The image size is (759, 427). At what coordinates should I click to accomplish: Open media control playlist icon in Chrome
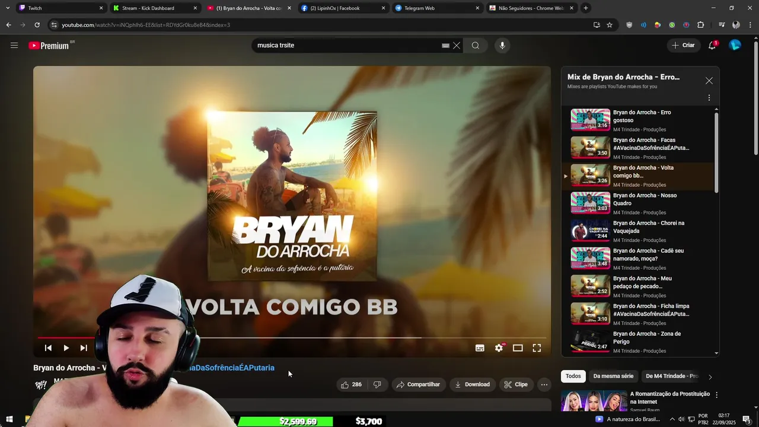click(x=722, y=25)
